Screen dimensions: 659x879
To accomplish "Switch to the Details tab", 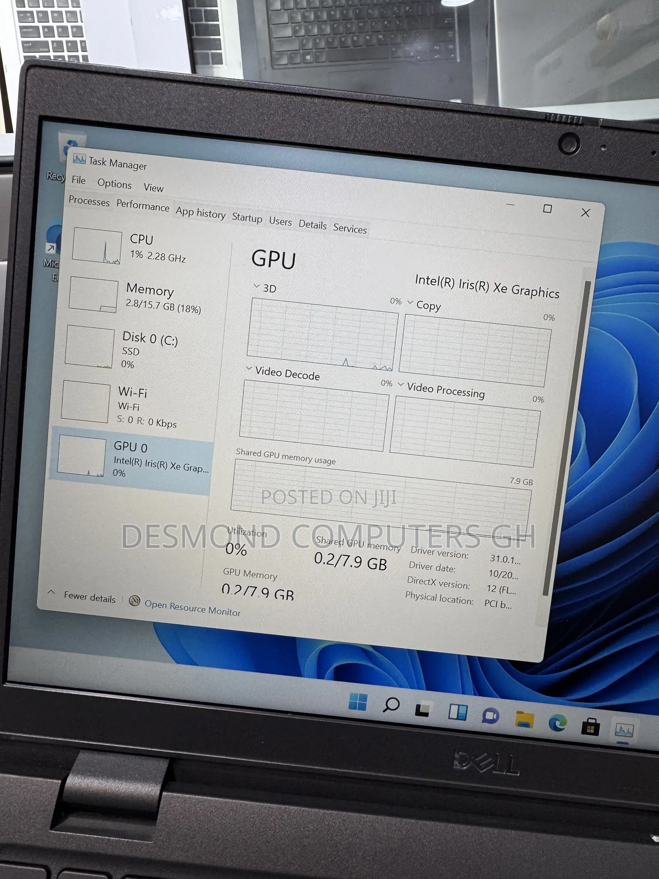I will [313, 224].
